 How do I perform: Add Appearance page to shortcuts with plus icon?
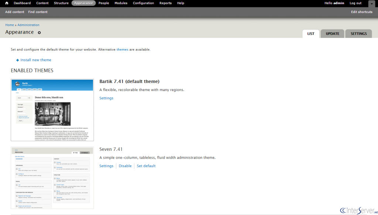pos(39,32)
